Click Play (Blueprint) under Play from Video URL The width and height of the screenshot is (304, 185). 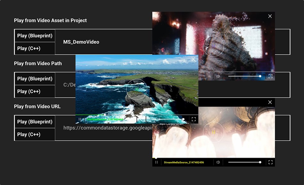pyautogui.click(x=35, y=122)
